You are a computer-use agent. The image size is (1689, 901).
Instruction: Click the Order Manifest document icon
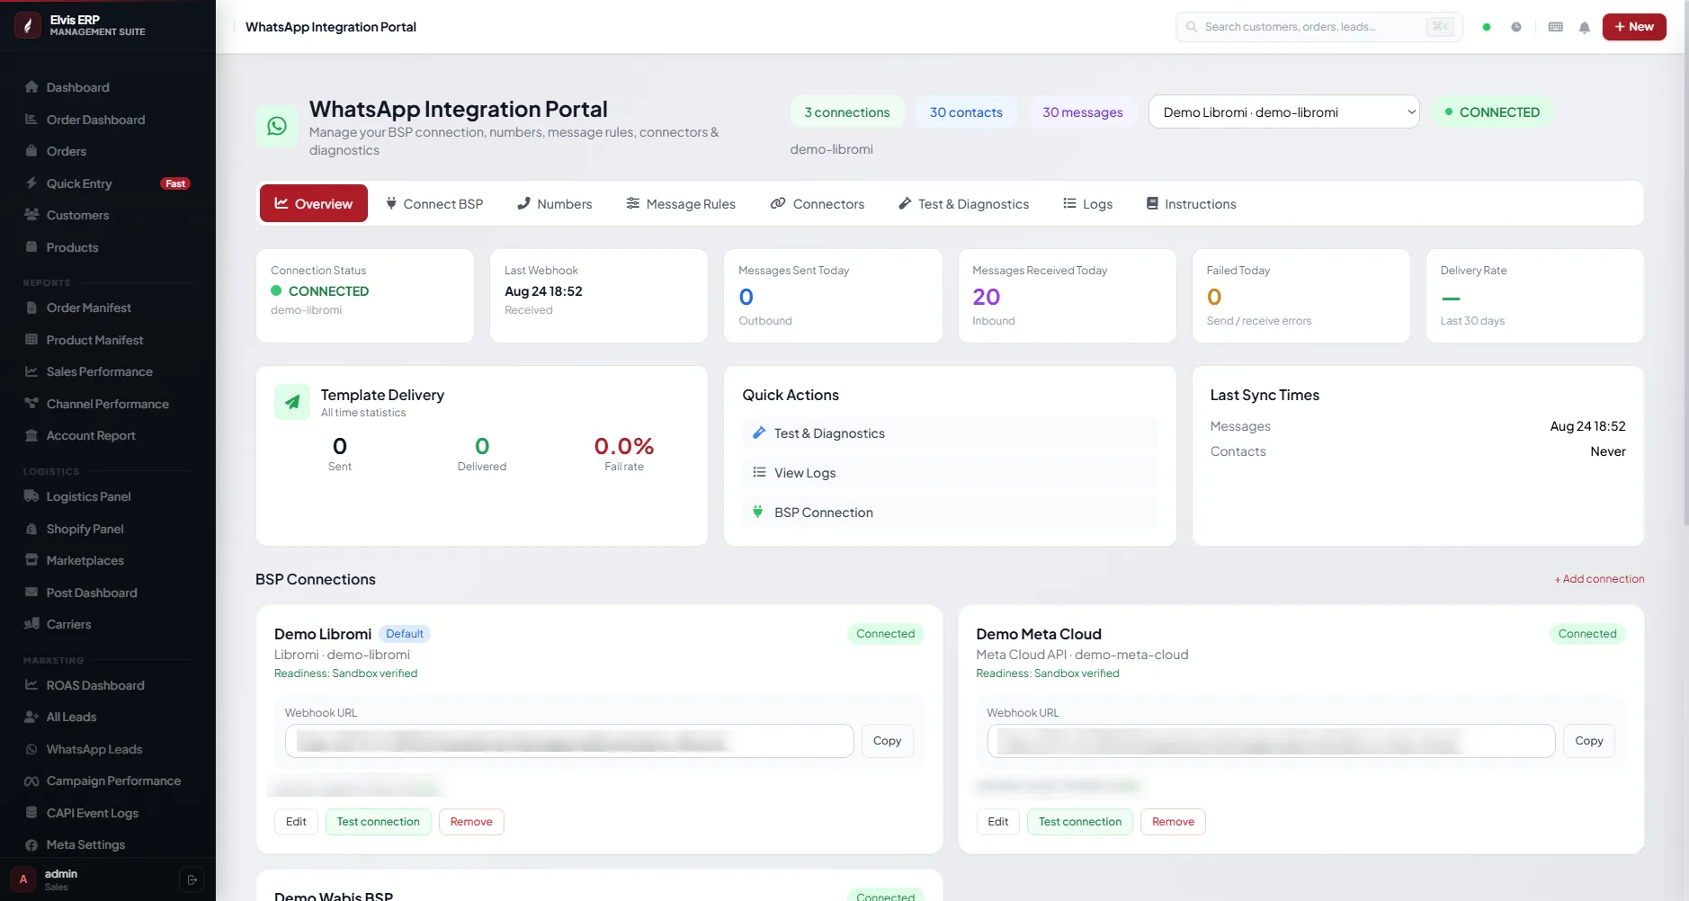[31, 308]
